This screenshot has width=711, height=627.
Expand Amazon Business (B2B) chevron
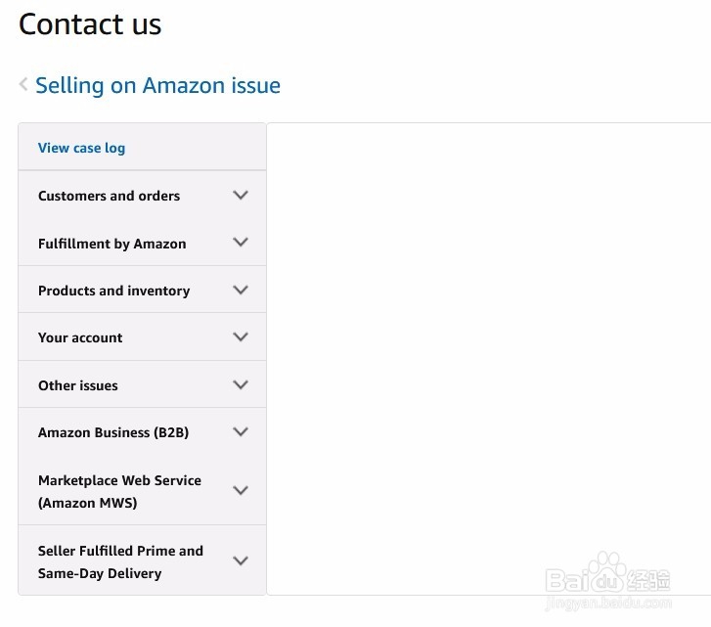[241, 431]
